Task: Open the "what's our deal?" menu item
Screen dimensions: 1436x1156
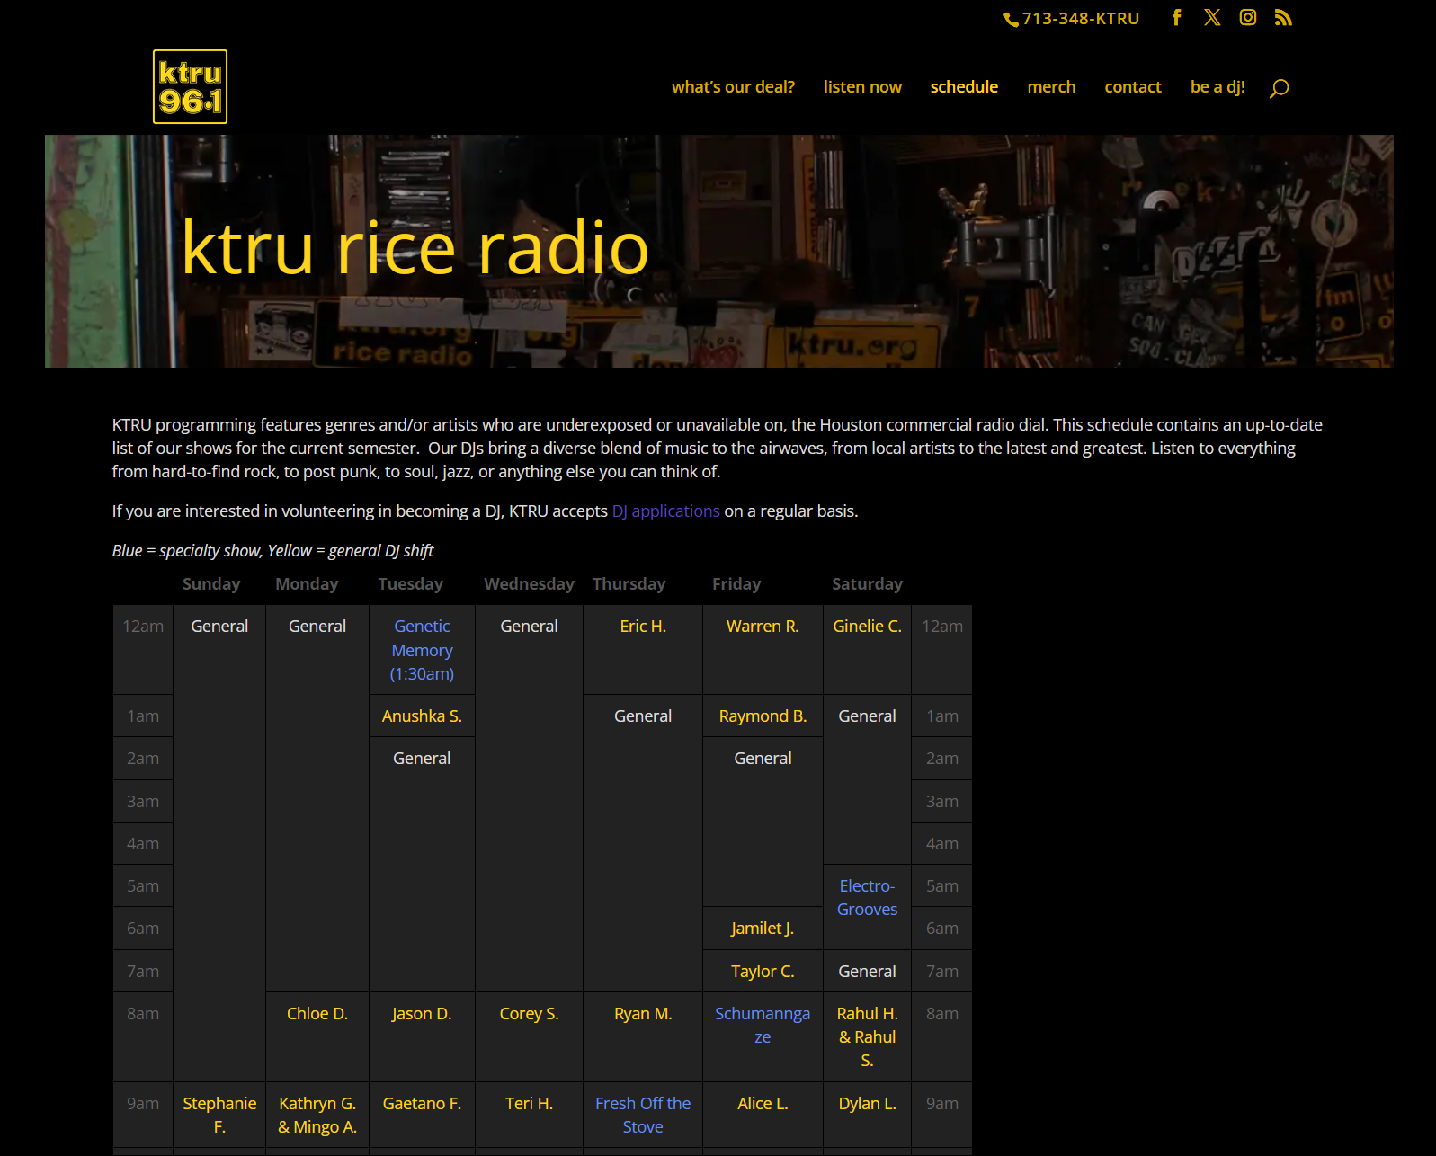Action: click(x=733, y=87)
